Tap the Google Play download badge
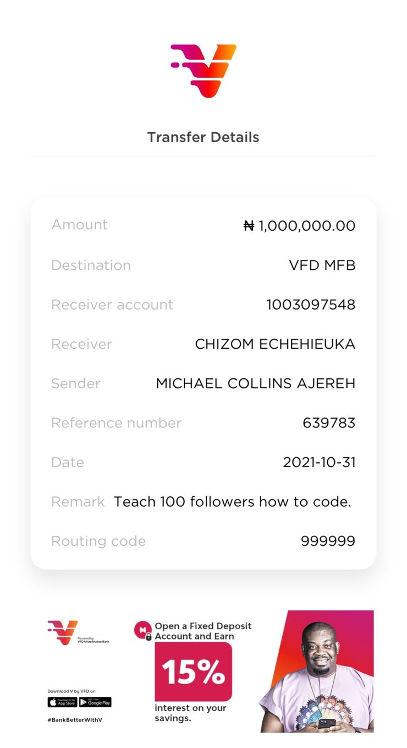The image size is (407, 748). (95, 702)
